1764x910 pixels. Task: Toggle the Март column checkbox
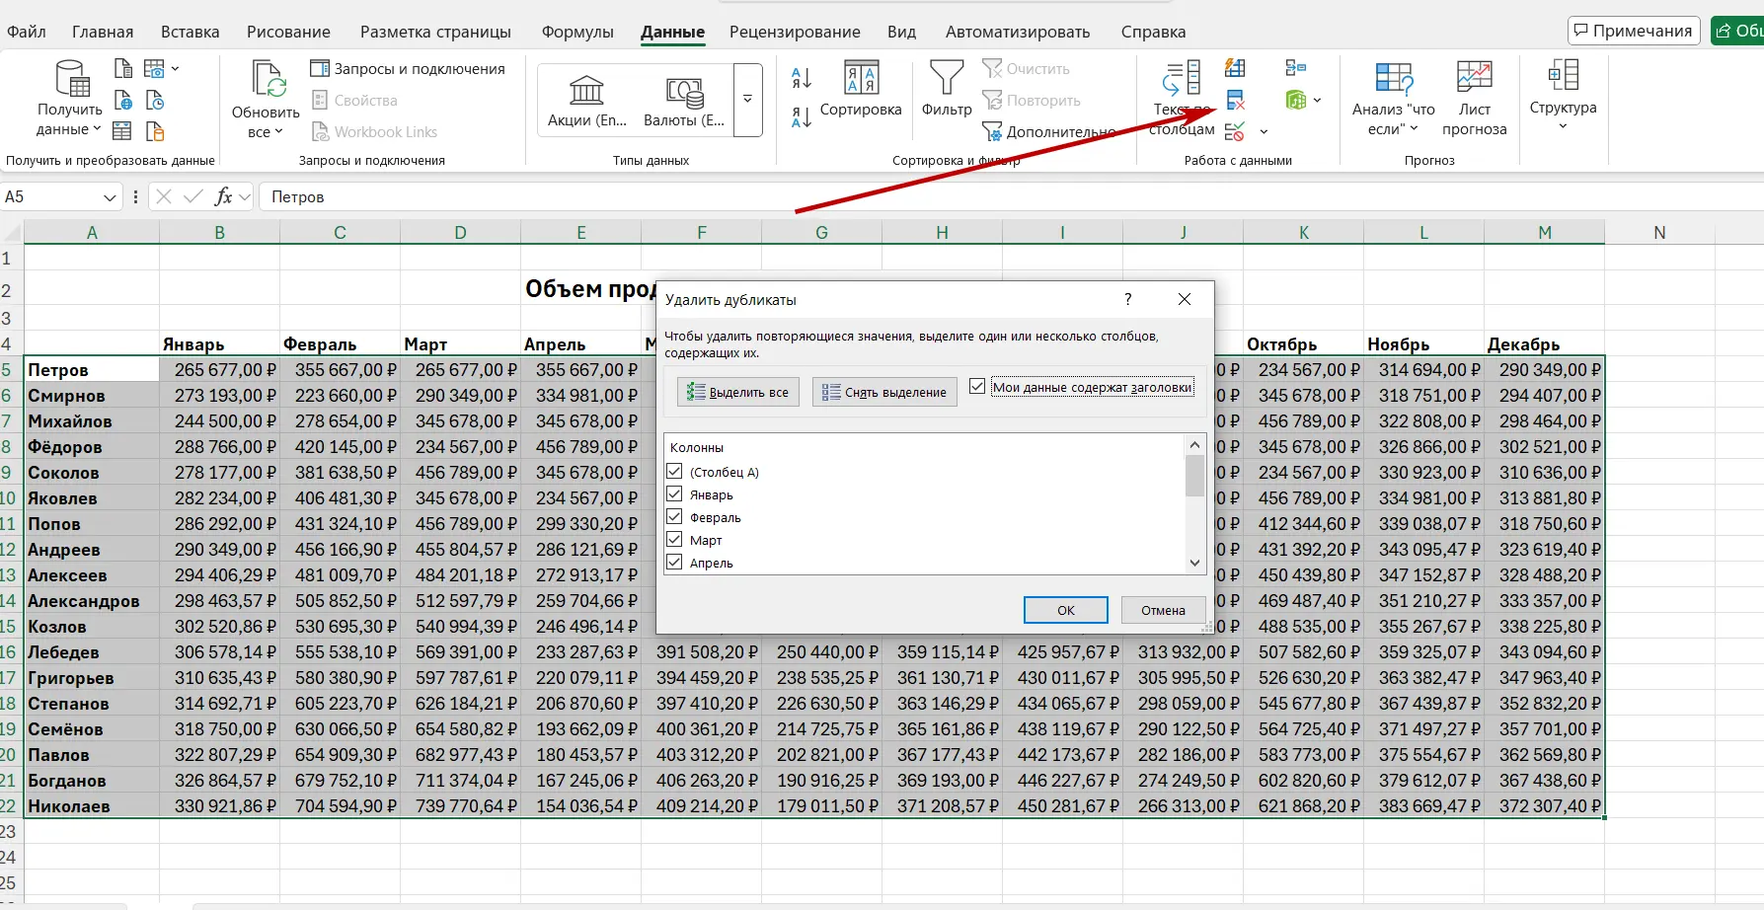(675, 540)
